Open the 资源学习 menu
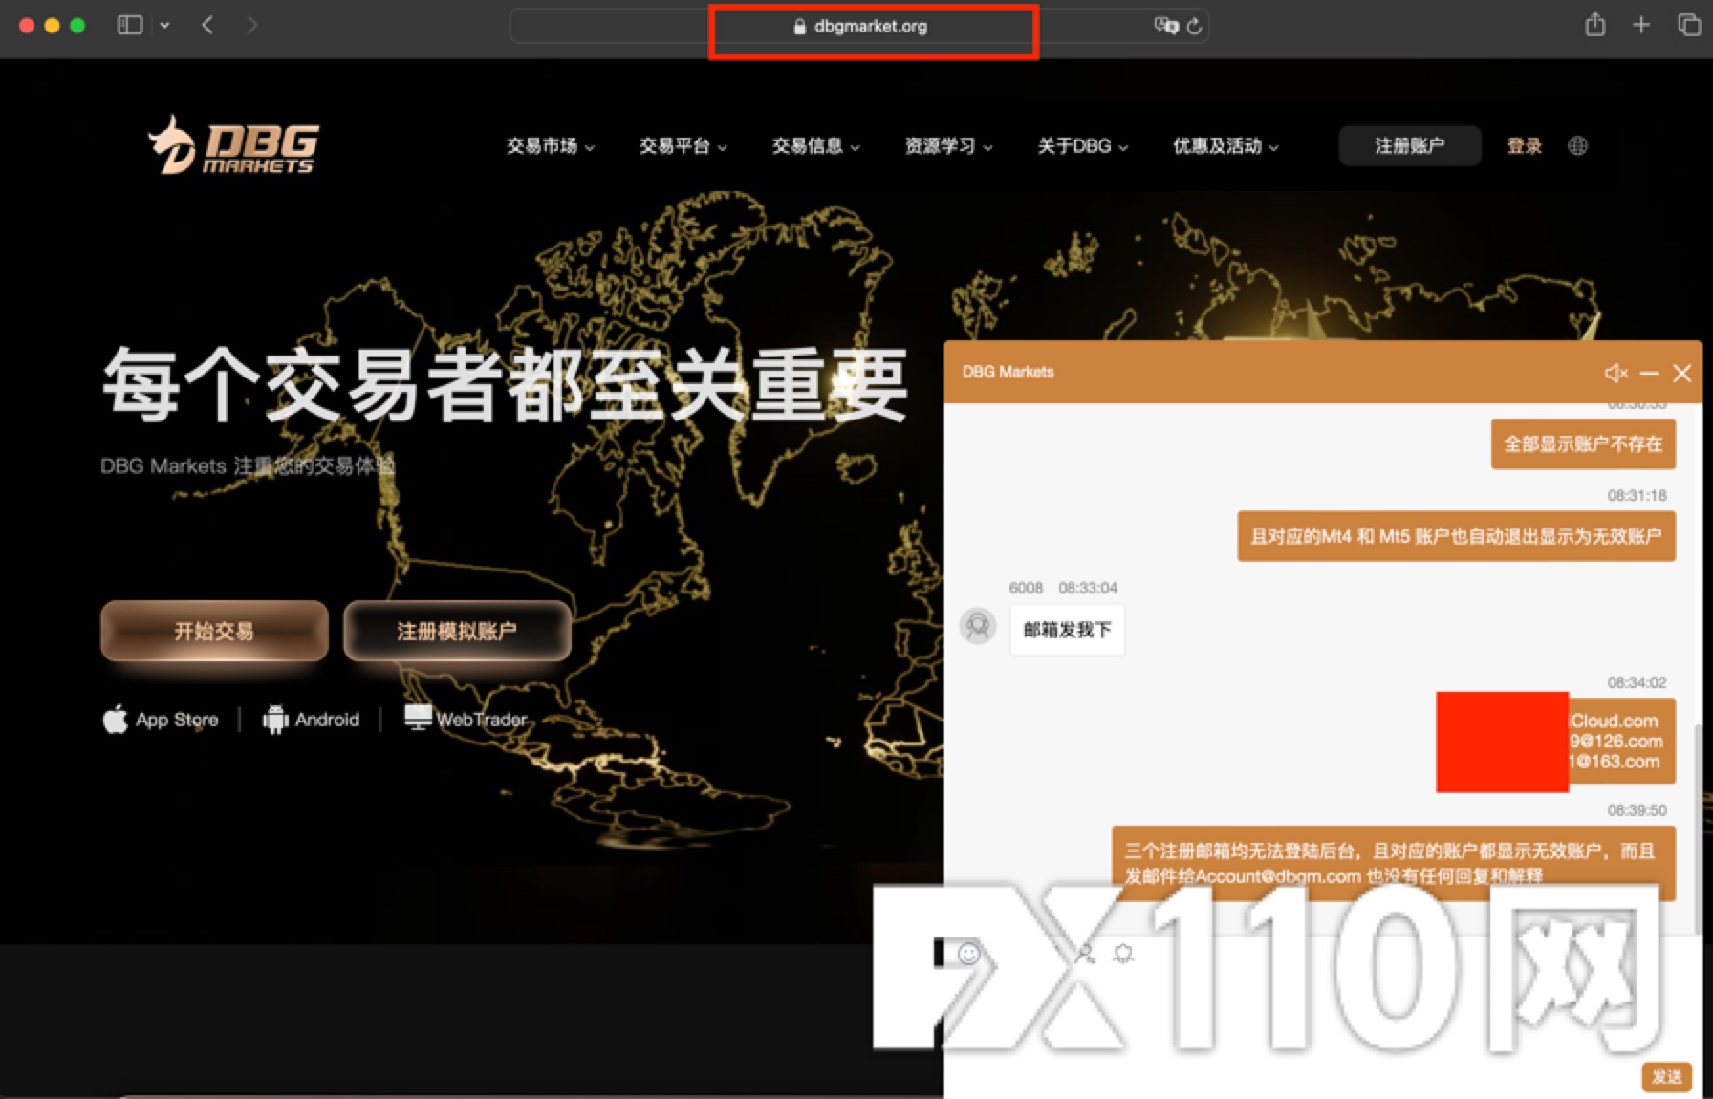 [948, 146]
